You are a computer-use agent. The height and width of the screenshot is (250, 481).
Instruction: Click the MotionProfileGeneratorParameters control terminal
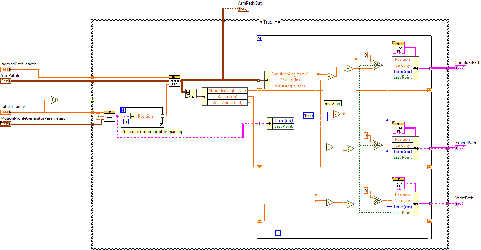pos(6,124)
